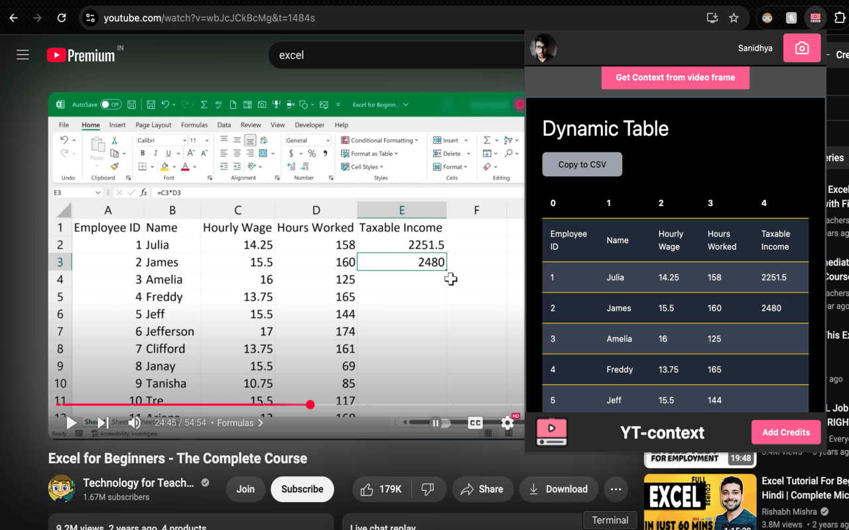Reload the YouTube page

pyautogui.click(x=62, y=18)
